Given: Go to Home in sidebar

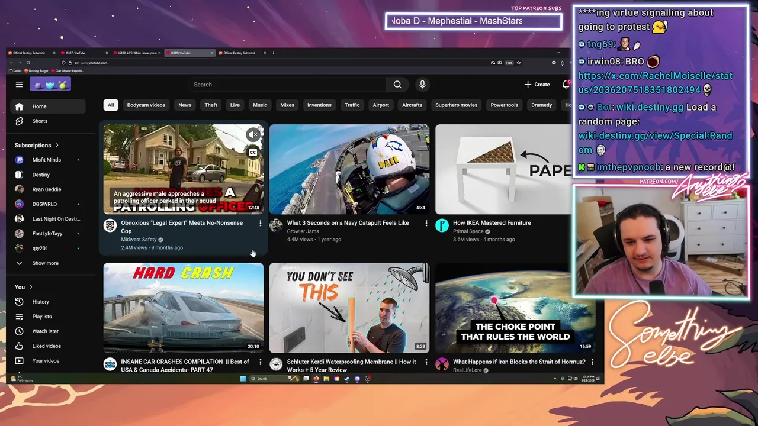Looking at the screenshot, I should pyautogui.click(x=49, y=106).
